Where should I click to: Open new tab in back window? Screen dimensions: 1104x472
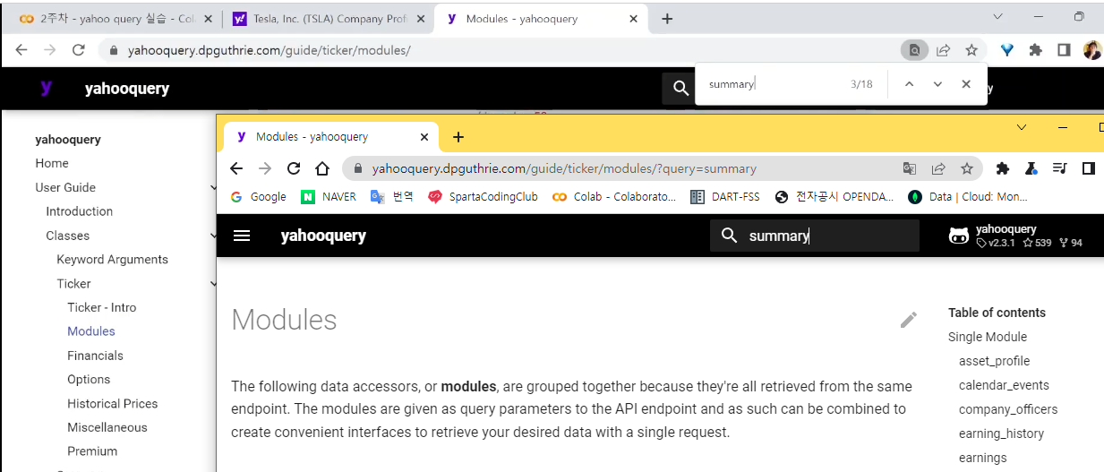point(667,19)
